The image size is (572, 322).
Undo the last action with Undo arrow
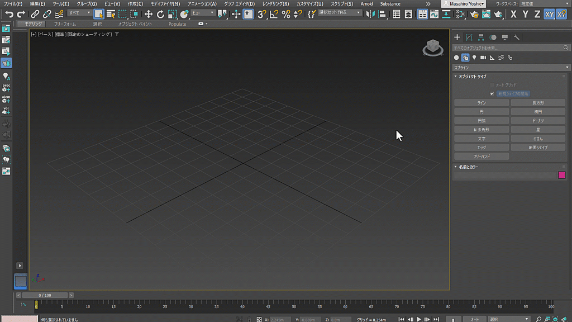(9, 14)
